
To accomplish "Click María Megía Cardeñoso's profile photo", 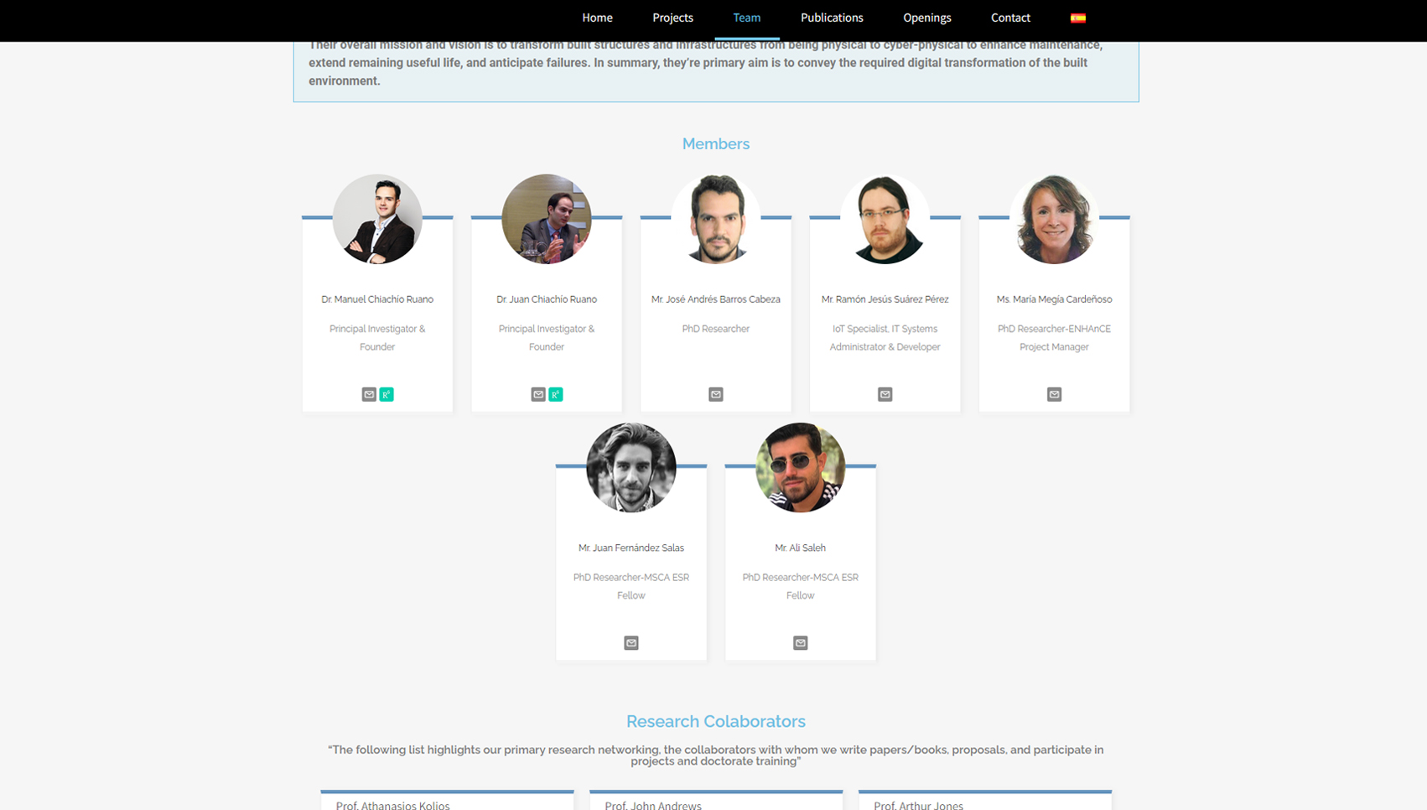I will click(x=1055, y=219).
